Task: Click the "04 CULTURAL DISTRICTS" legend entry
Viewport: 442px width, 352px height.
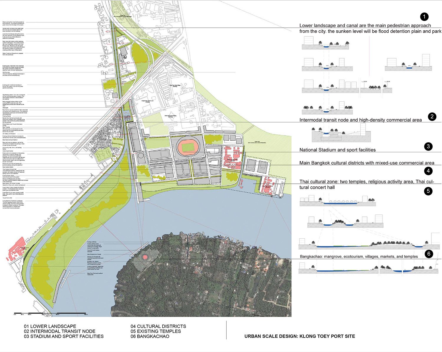Action: click(158, 326)
